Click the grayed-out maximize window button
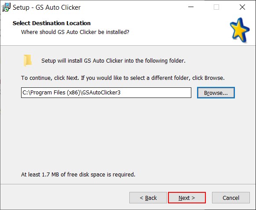The image size is (256, 210). coord(216,7)
